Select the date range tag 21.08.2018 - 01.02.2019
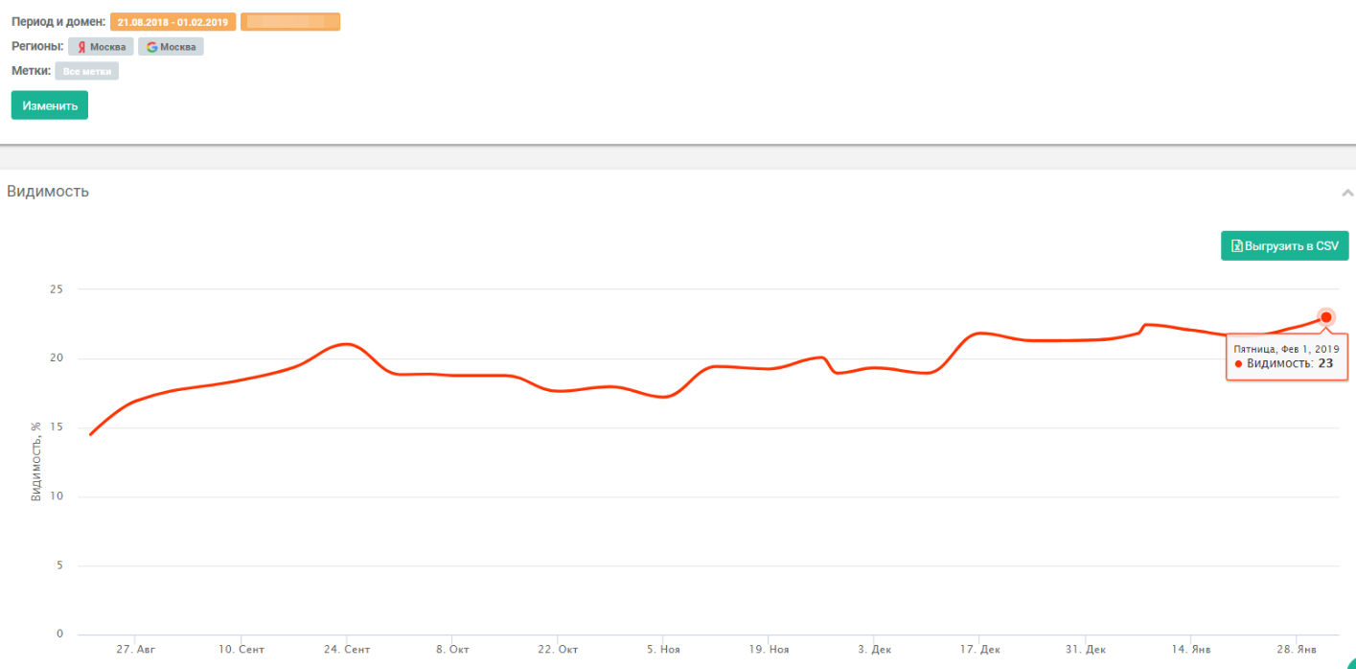This screenshot has height=669, width=1356. click(172, 22)
